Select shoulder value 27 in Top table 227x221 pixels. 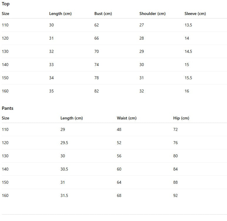[x=142, y=25]
